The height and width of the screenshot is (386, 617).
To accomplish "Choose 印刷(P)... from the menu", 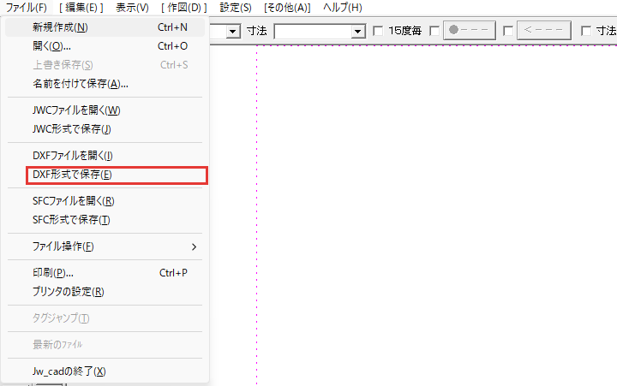I will tap(105, 273).
